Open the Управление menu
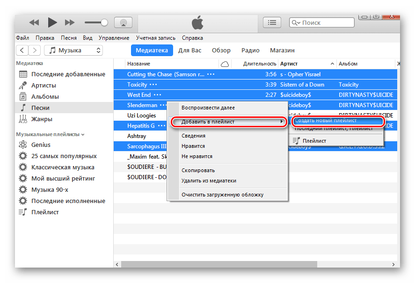Viewport: 415px width, 283px height. (114, 38)
